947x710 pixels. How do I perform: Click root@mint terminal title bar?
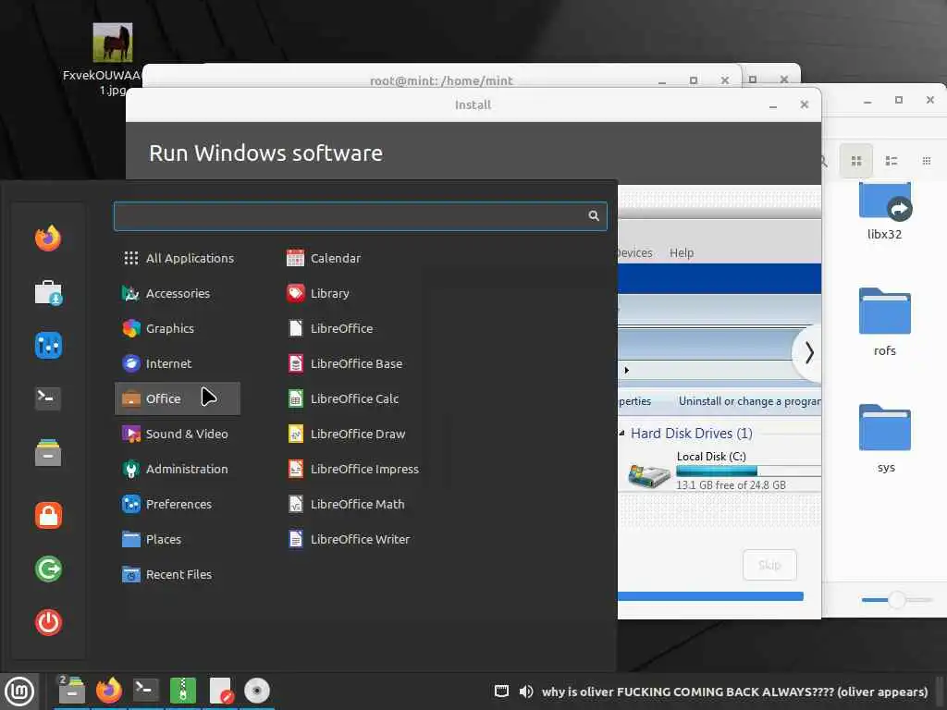coord(441,80)
